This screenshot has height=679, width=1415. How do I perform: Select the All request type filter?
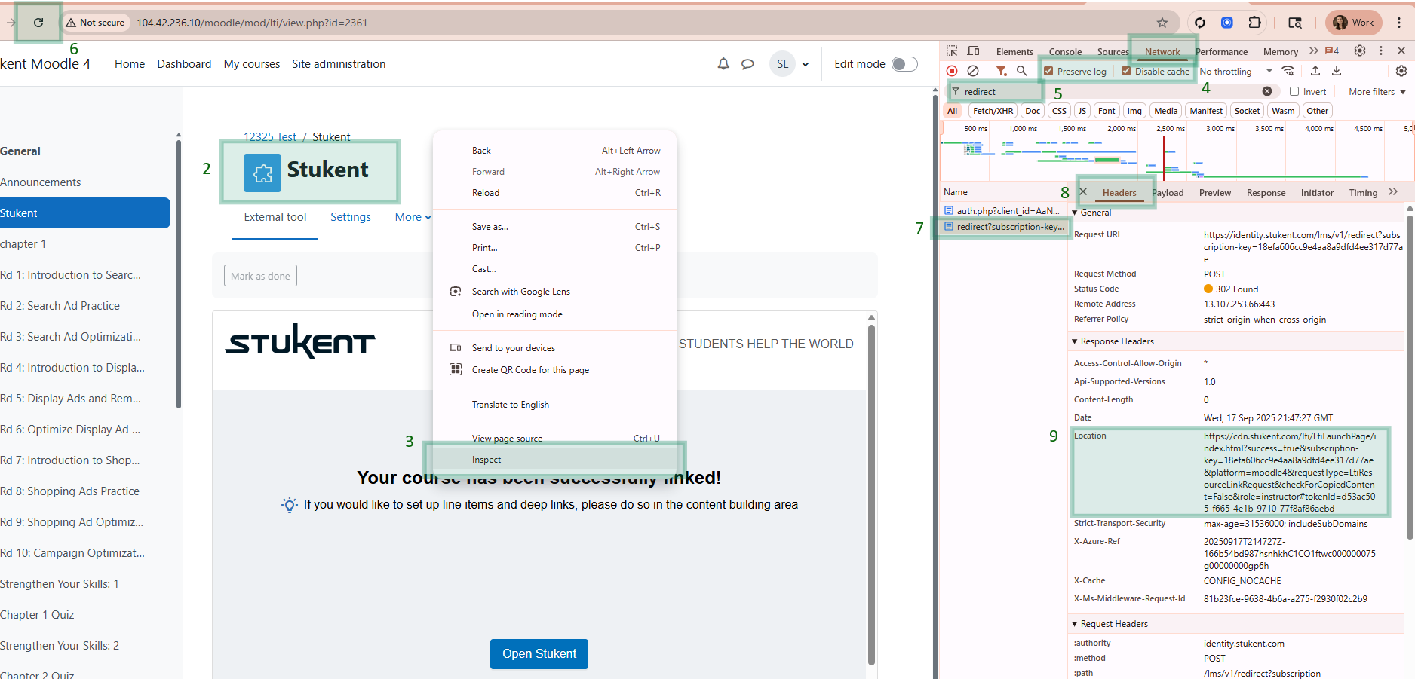(953, 111)
